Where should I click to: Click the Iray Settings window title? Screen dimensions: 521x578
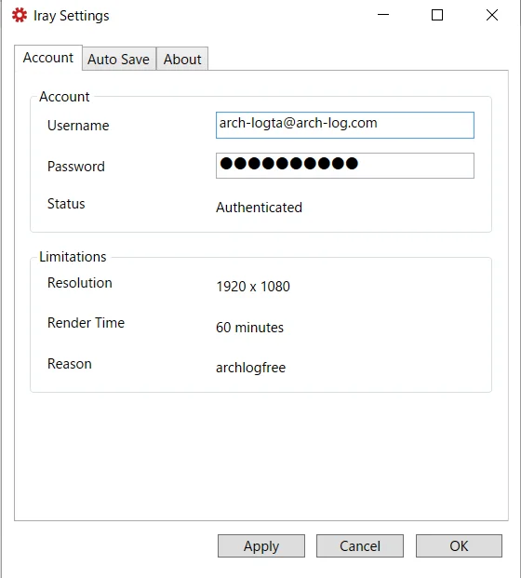pos(71,16)
